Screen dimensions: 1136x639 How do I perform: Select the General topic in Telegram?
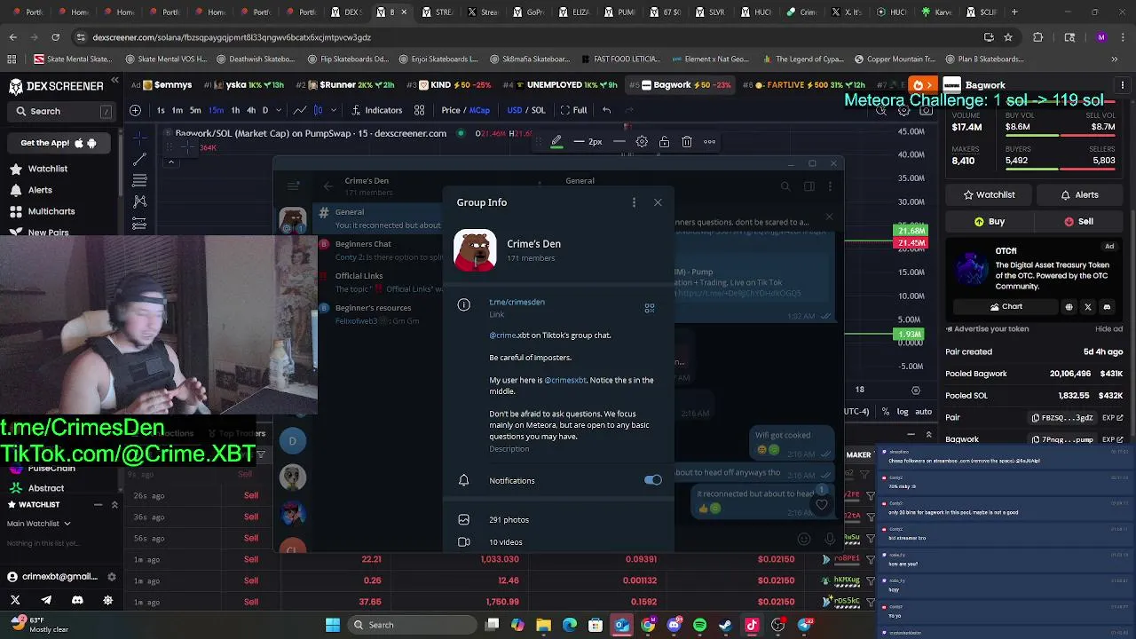[x=380, y=218]
